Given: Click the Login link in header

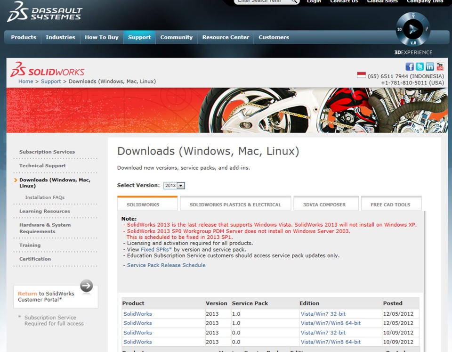Looking at the screenshot, I should coord(314,1).
